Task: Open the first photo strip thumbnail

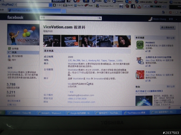Action: [52, 41]
